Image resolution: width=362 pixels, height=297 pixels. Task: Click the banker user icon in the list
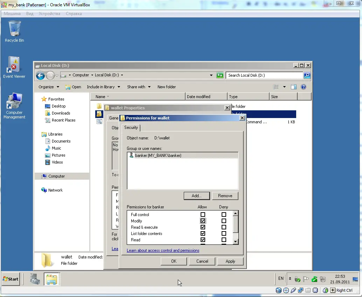pyautogui.click(x=131, y=155)
